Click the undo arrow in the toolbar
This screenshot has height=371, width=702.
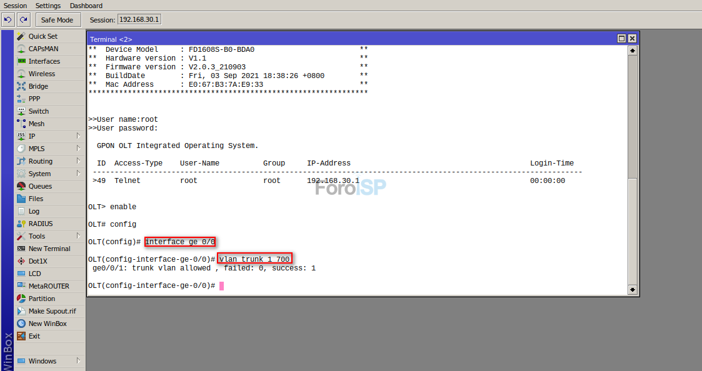coord(7,19)
